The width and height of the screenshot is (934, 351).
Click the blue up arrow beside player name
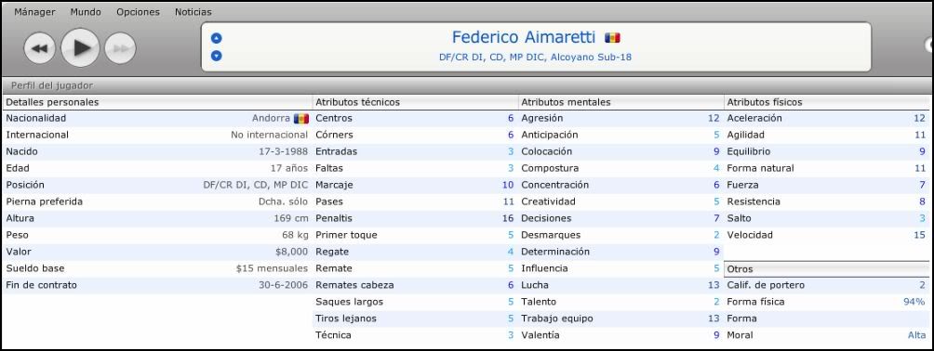click(x=216, y=38)
